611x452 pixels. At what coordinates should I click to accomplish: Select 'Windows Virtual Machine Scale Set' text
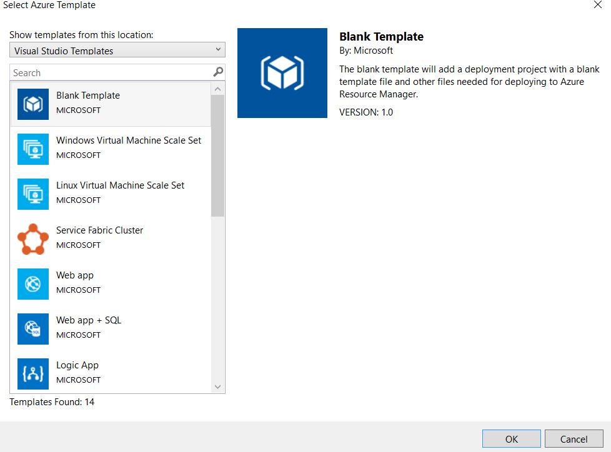click(x=129, y=140)
